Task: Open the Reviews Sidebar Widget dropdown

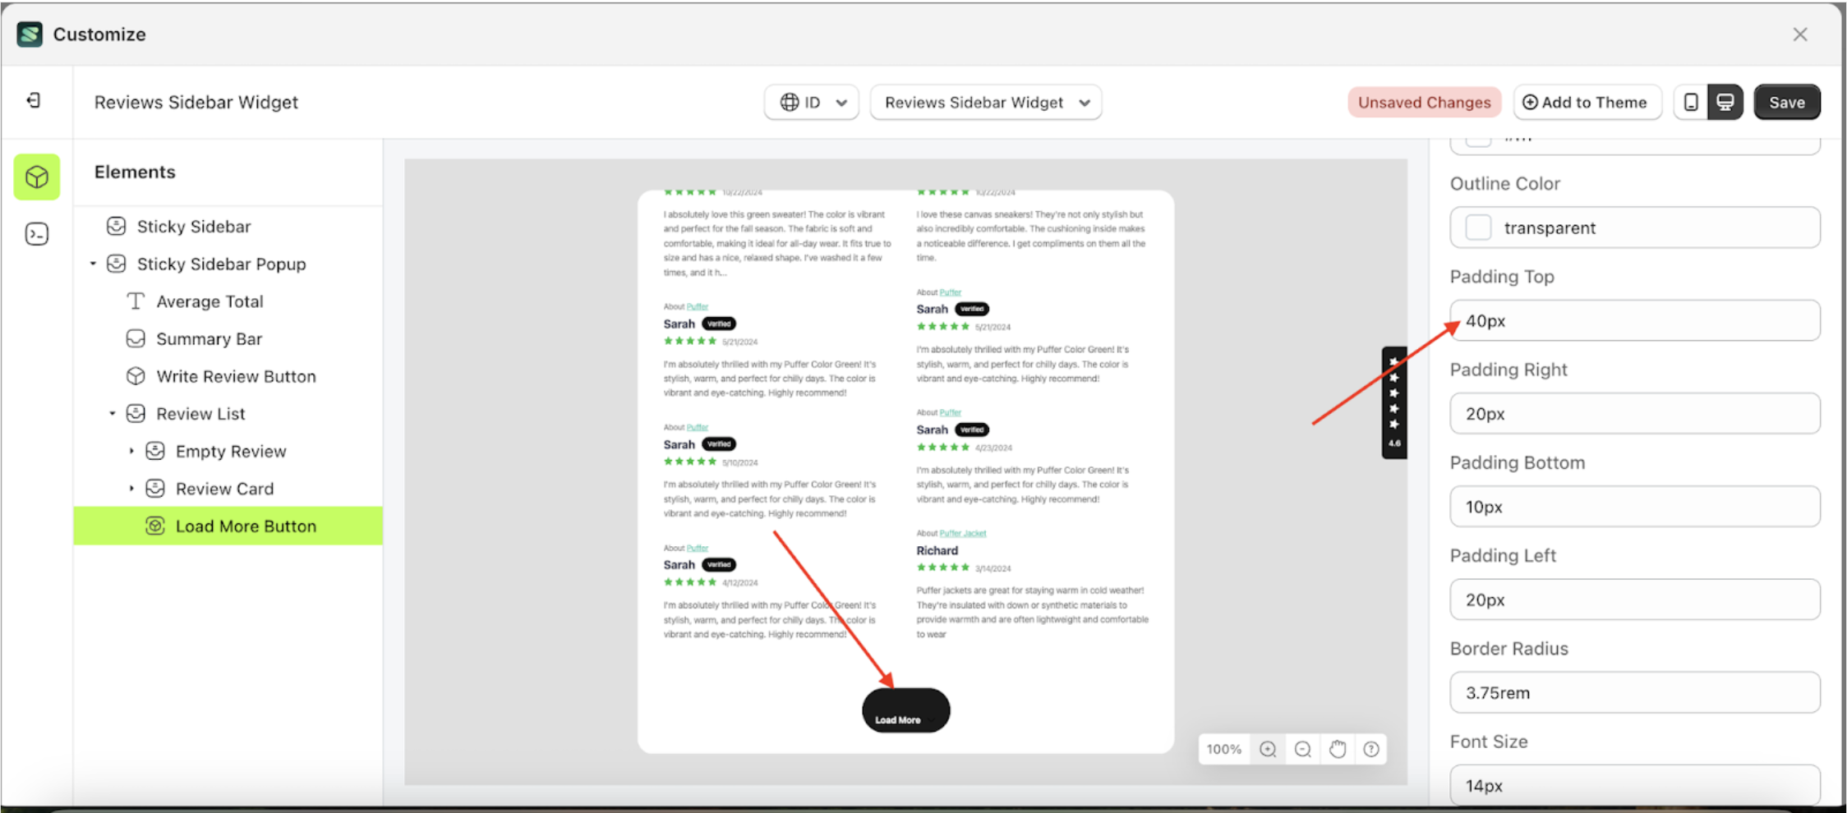Action: (x=985, y=102)
